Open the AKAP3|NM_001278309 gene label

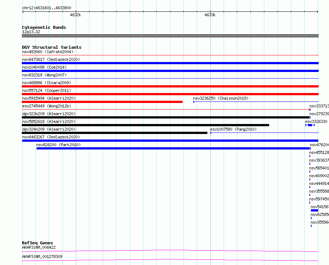pos(42,257)
